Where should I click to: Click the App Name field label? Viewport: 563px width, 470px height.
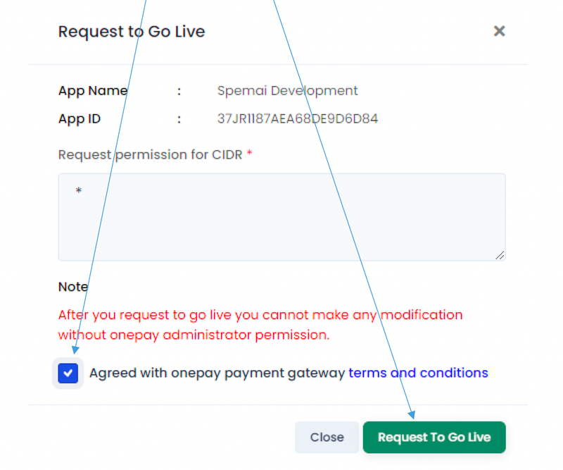(x=93, y=91)
